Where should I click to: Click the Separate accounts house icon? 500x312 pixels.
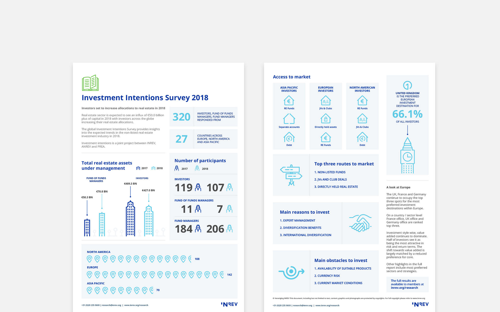click(289, 119)
